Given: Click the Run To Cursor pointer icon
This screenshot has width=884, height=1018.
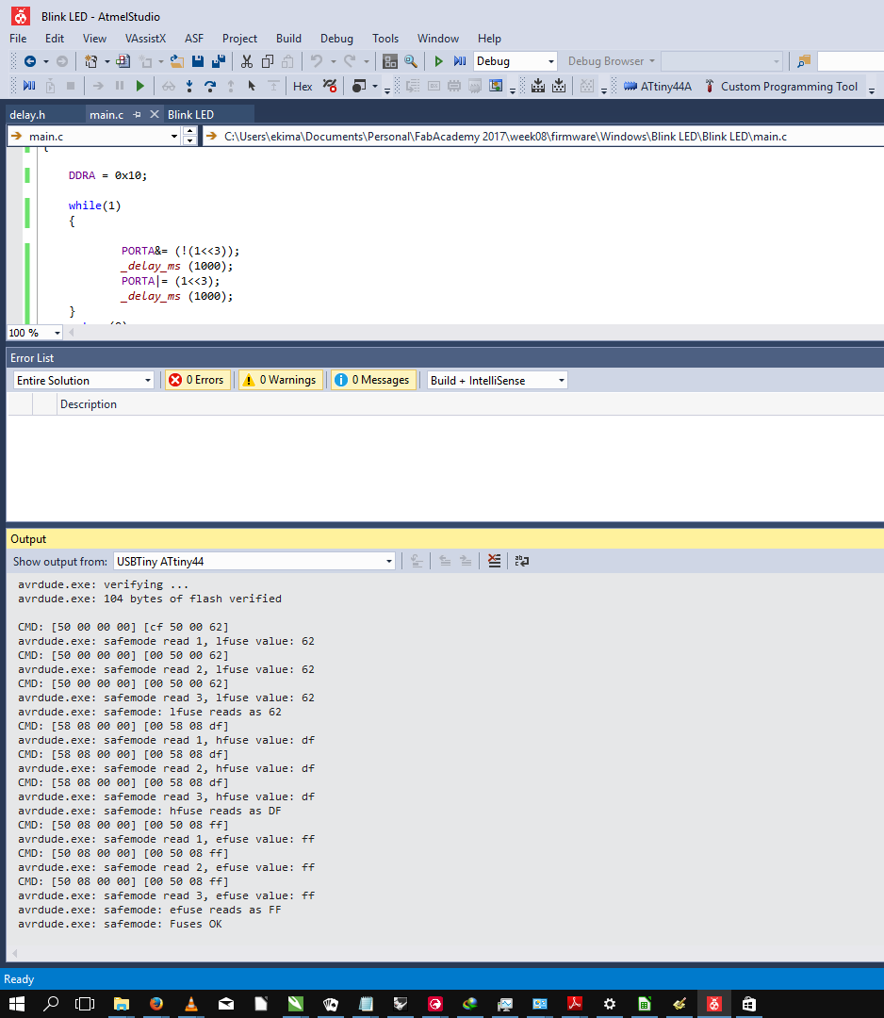Looking at the screenshot, I should coord(252,86).
